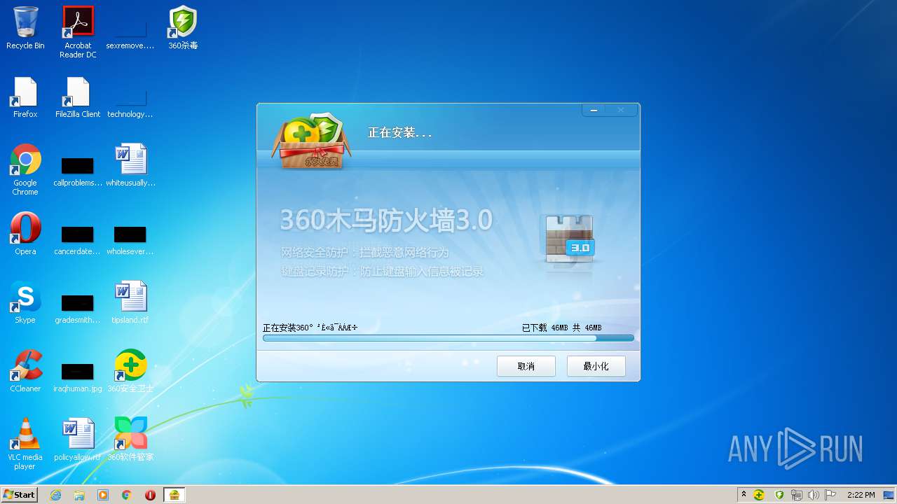Image resolution: width=897 pixels, height=504 pixels.
Task: Launch Opera desktop shortcut
Action: click(x=25, y=234)
